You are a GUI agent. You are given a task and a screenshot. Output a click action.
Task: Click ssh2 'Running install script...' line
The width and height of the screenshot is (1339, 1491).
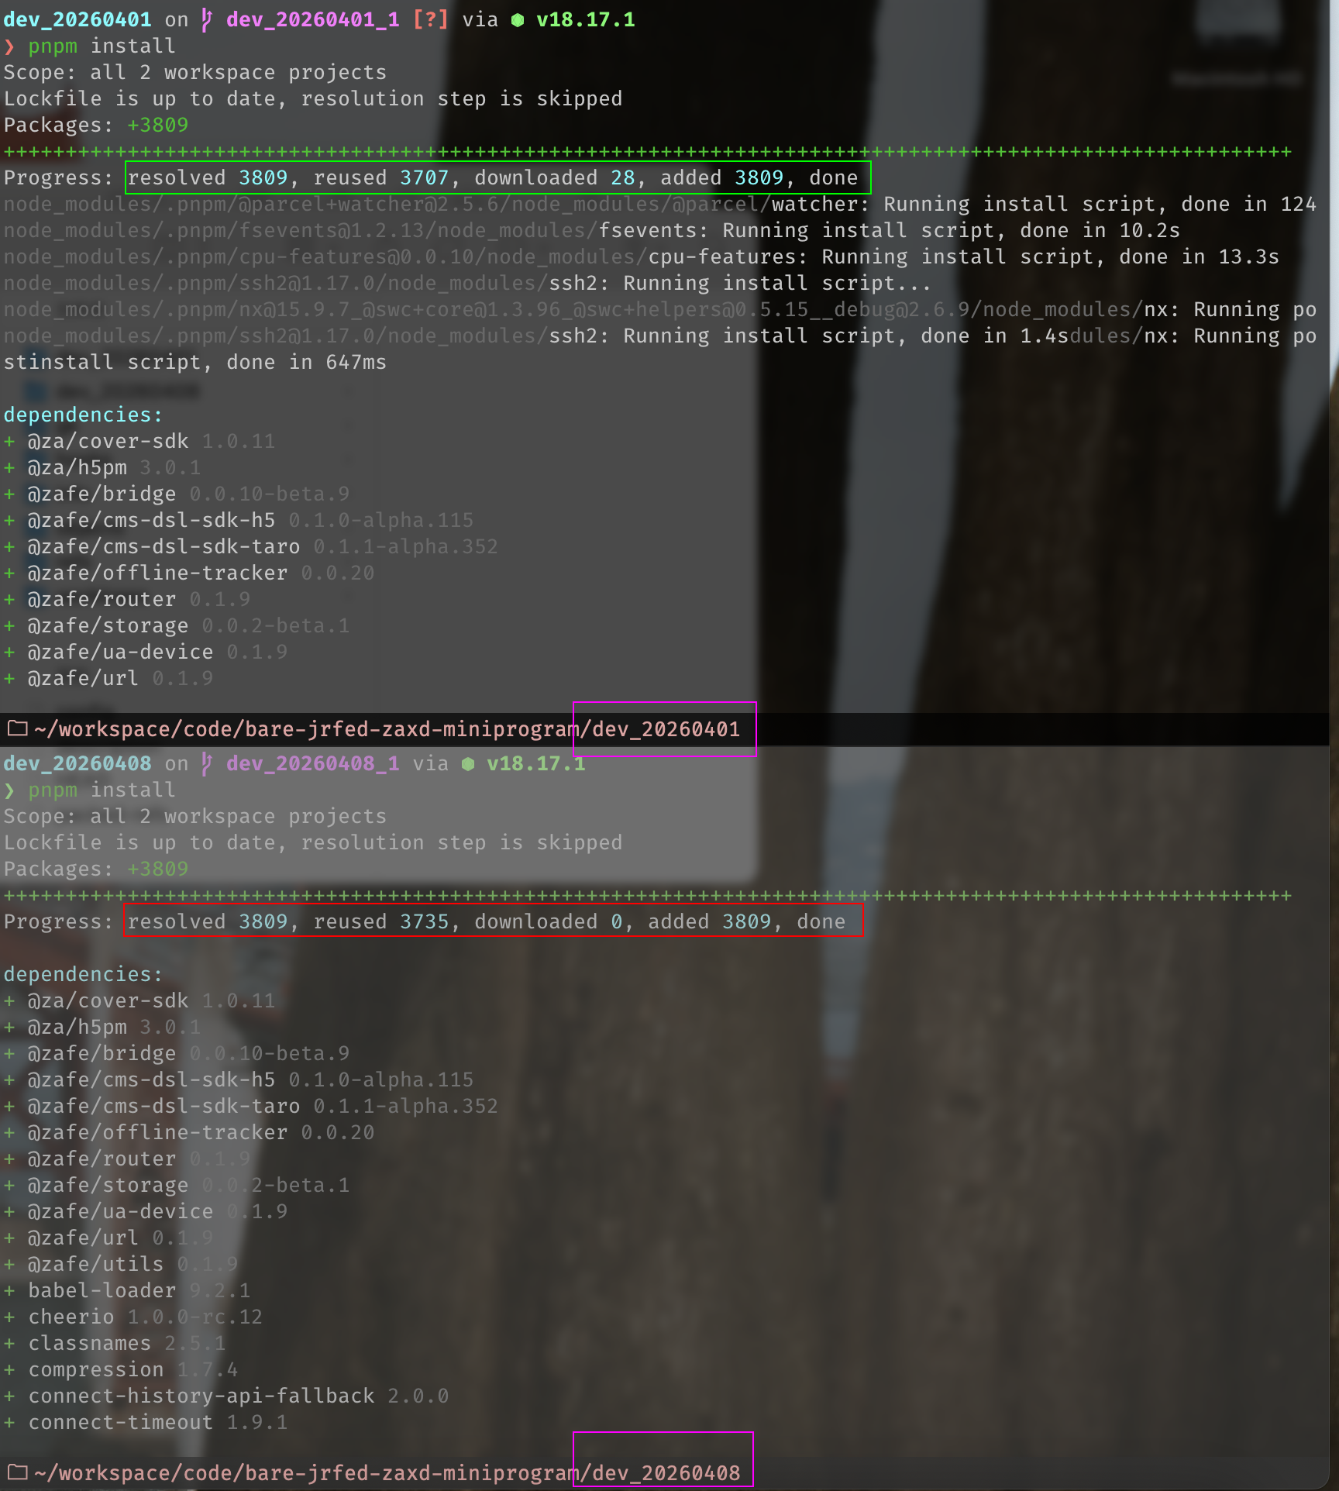pyautogui.click(x=465, y=284)
